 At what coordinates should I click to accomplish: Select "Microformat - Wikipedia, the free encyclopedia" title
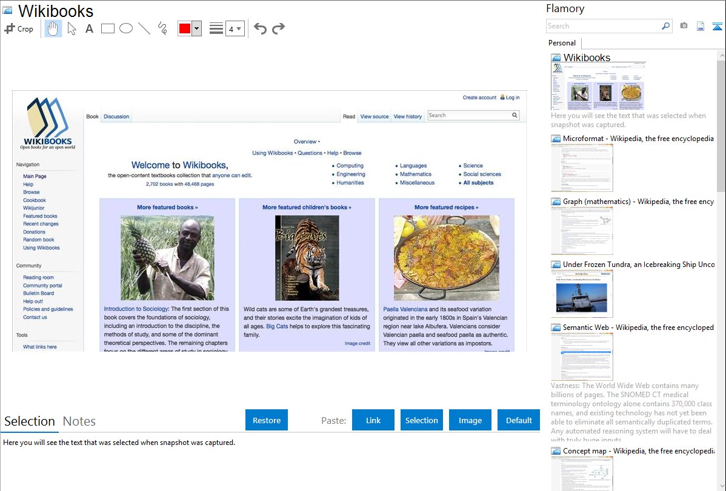(x=638, y=139)
